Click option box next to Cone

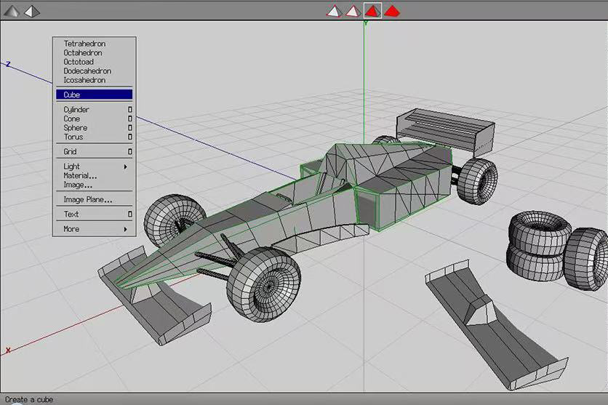(x=130, y=119)
